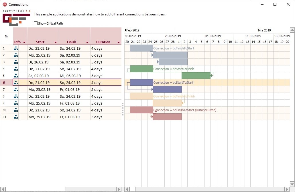Click the chart's vertical scrollbar down arrow
This screenshot has width=295, height=192.
[292, 184]
